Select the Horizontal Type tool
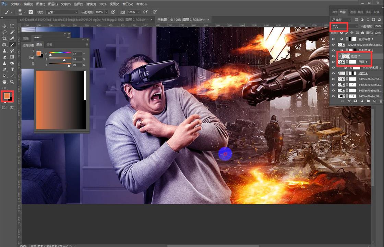The image size is (384, 247). pos(12,69)
